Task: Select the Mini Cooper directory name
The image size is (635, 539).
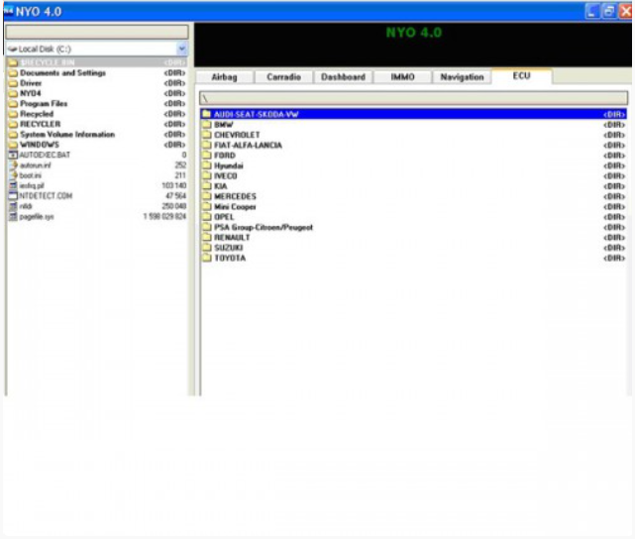Action: (235, 207)
